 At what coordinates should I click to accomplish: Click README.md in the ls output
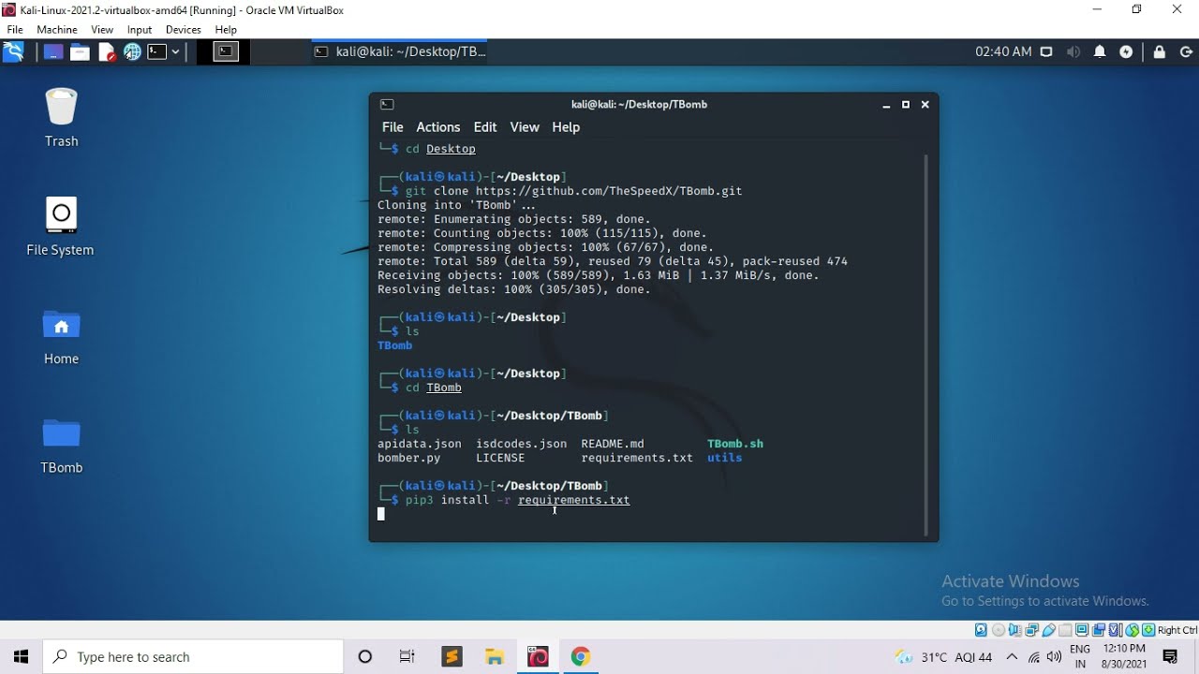[613, 444]
